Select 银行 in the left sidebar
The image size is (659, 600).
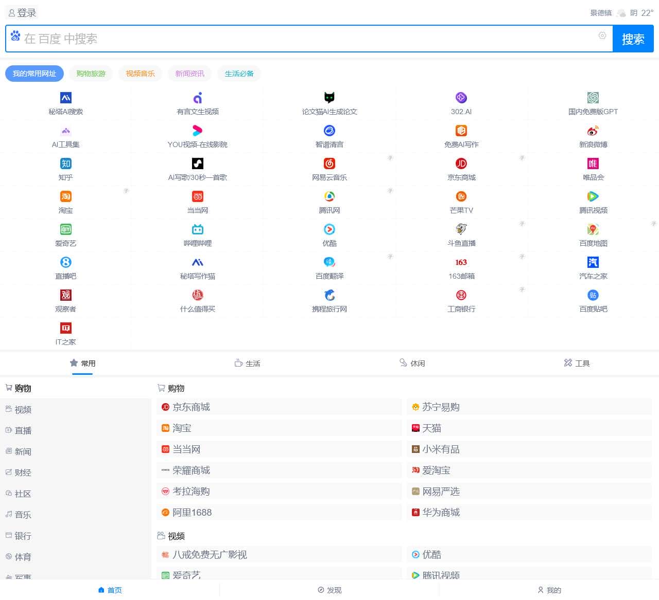tap(76, 536)
